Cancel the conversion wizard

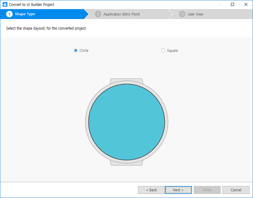pyautogui.click(x=236, y=190)
